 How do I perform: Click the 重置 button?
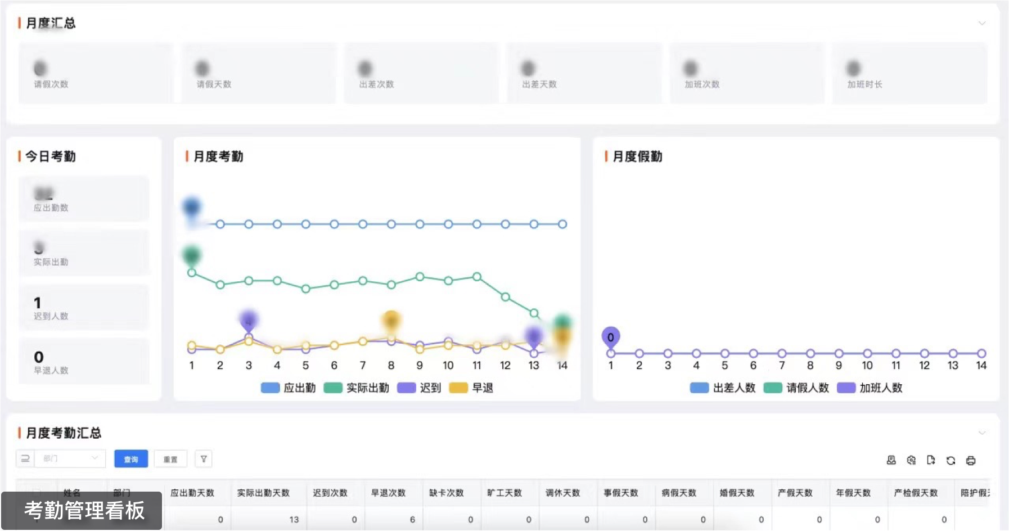170,459
